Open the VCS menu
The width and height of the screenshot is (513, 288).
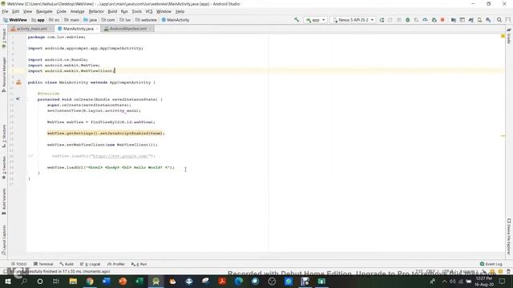point(149,11)
